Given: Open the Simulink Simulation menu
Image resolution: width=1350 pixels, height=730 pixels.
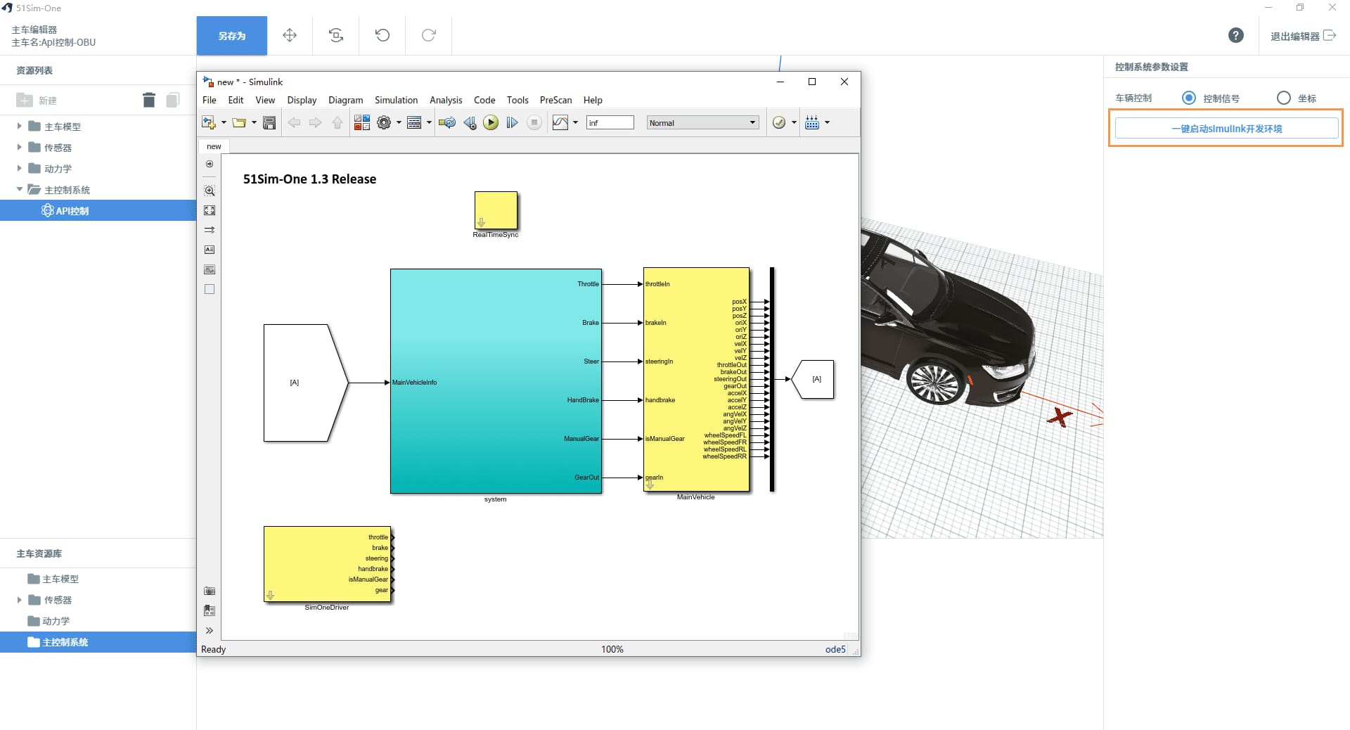Looking at the screenshot, I should pyautogui.click(x=396, y=100).
